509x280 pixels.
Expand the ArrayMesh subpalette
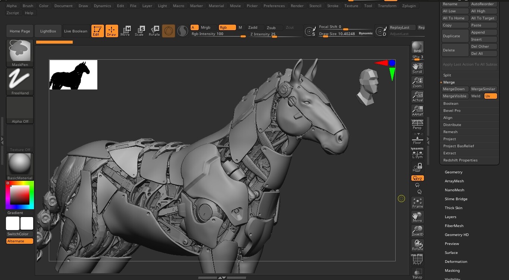coord(454,181)
